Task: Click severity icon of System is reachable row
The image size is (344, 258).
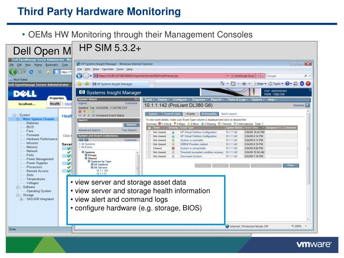Action: [x=173, y=140]
